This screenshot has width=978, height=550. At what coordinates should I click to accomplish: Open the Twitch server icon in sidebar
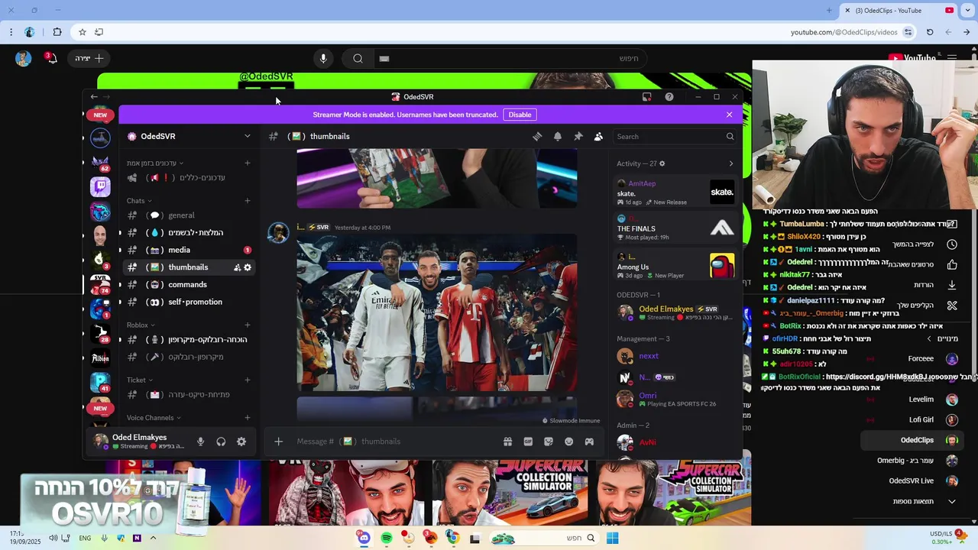pos(100,186)
